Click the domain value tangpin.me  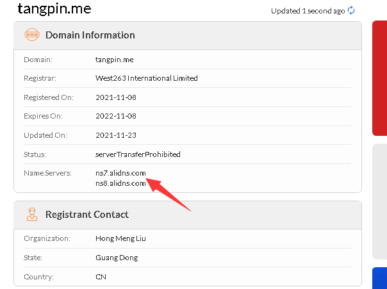tap(114, 59)
